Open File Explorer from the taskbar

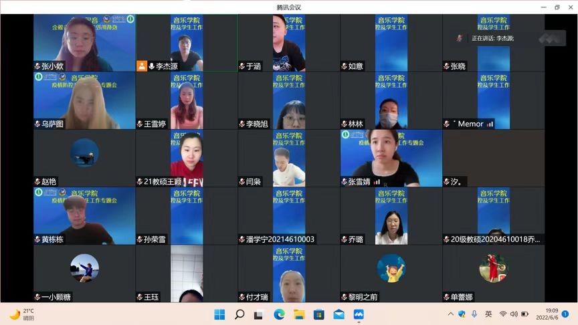coord(299,314)
